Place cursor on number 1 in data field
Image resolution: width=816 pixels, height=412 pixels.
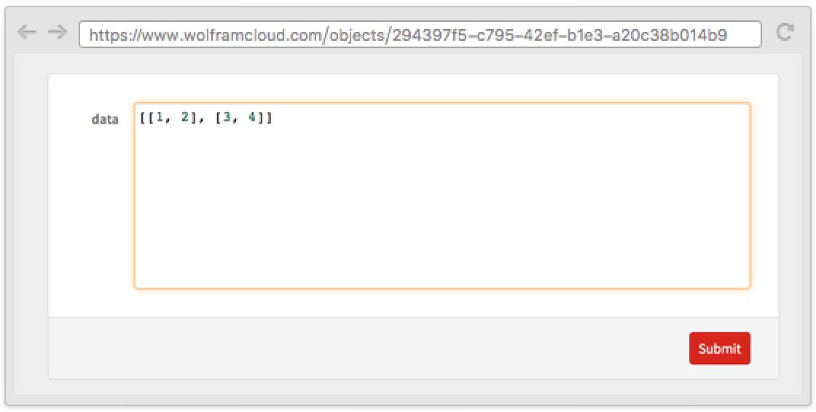(x=160, y=118)
